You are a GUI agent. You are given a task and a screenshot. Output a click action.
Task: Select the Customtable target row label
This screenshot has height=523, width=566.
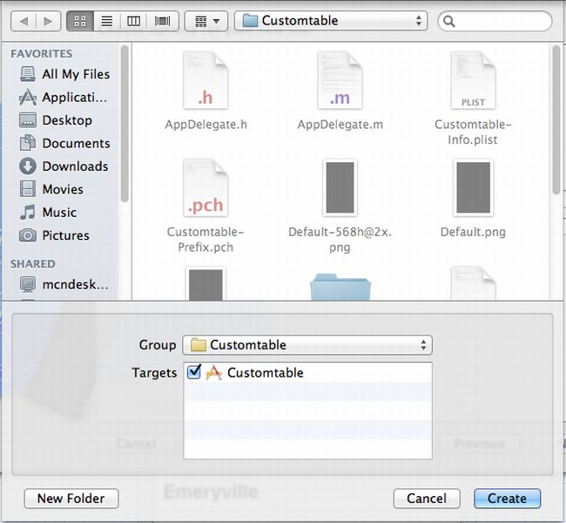(266, 373)
